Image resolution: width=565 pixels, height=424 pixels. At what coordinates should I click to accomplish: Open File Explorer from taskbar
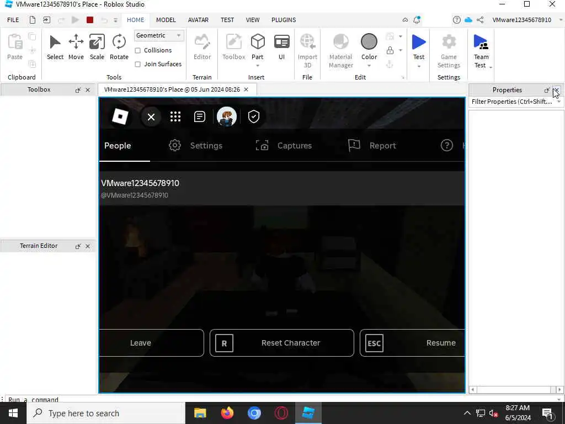[200, 413]
